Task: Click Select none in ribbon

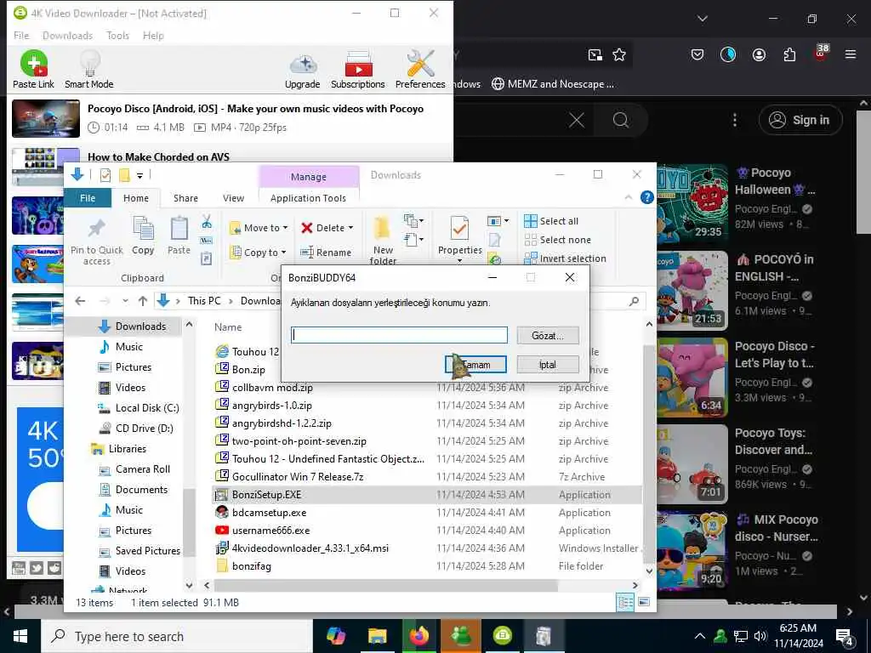Action: tap(558, 240)
